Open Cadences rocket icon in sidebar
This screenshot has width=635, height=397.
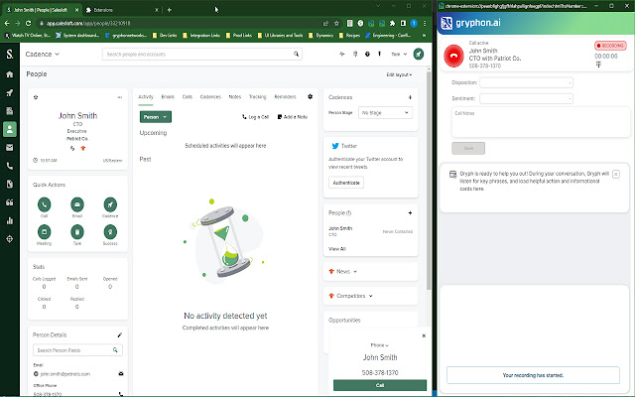[10, 92]
